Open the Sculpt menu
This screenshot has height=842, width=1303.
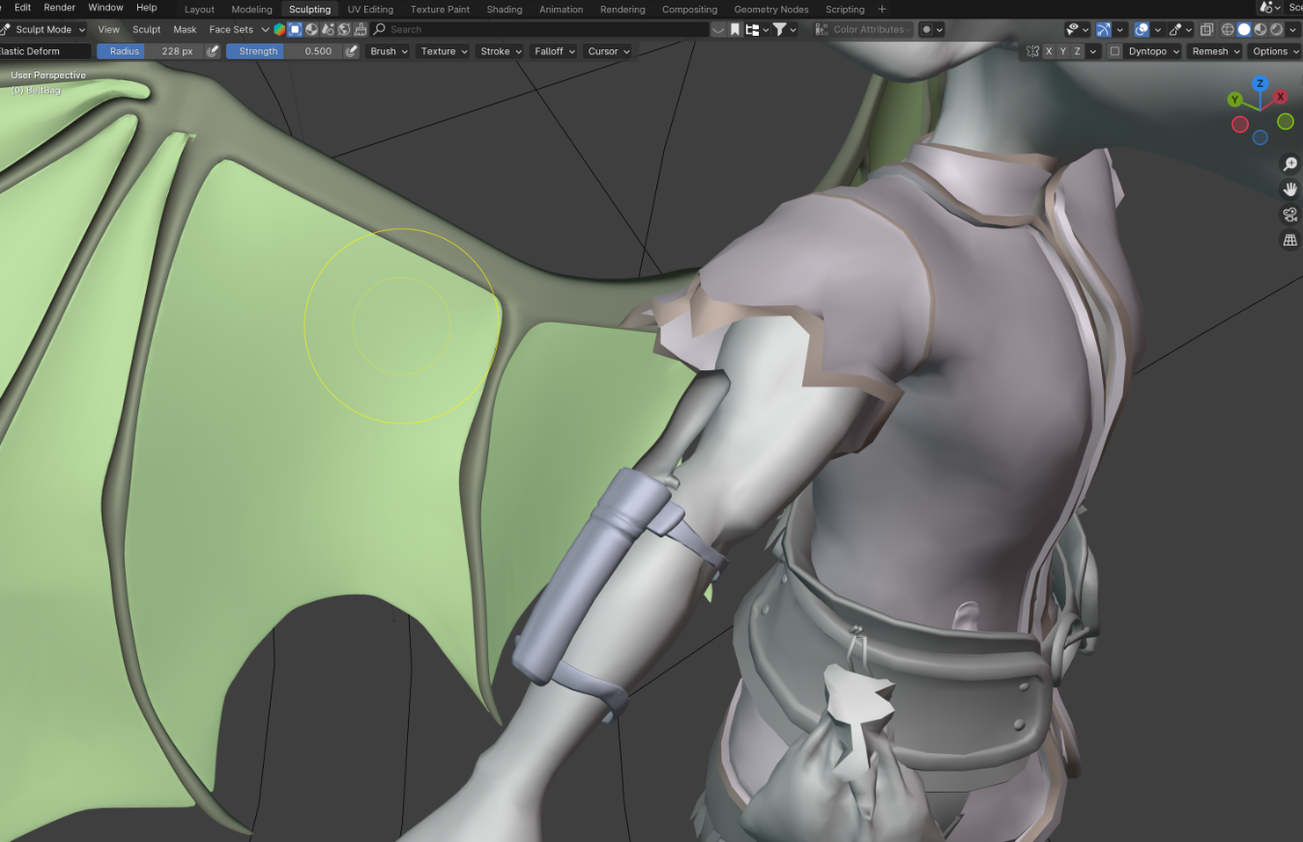pos(147,29)
